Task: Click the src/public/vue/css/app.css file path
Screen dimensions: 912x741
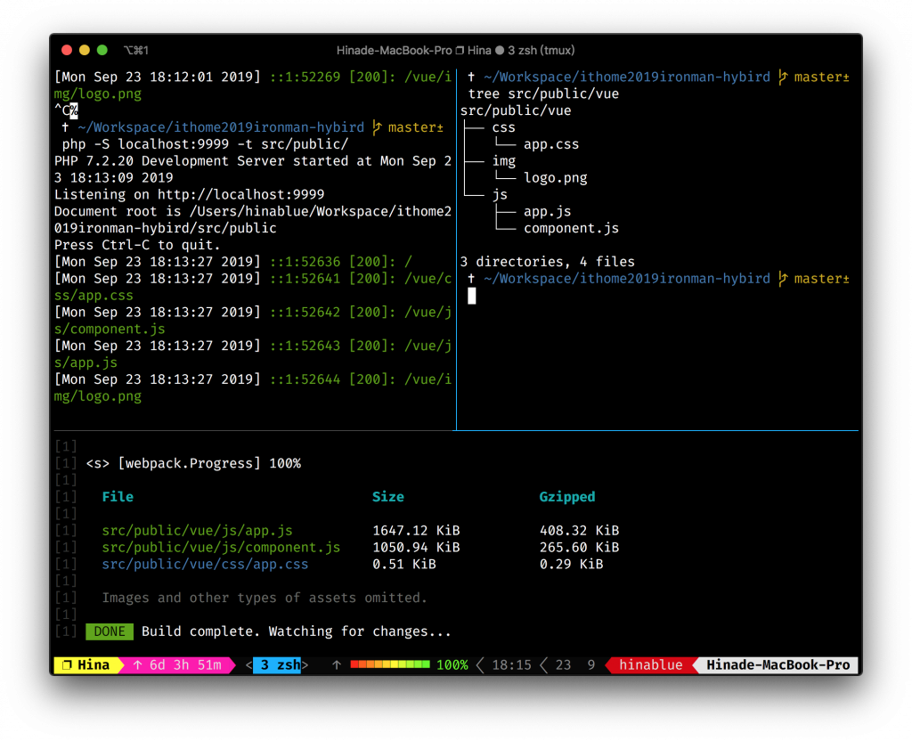Action: 205,564
